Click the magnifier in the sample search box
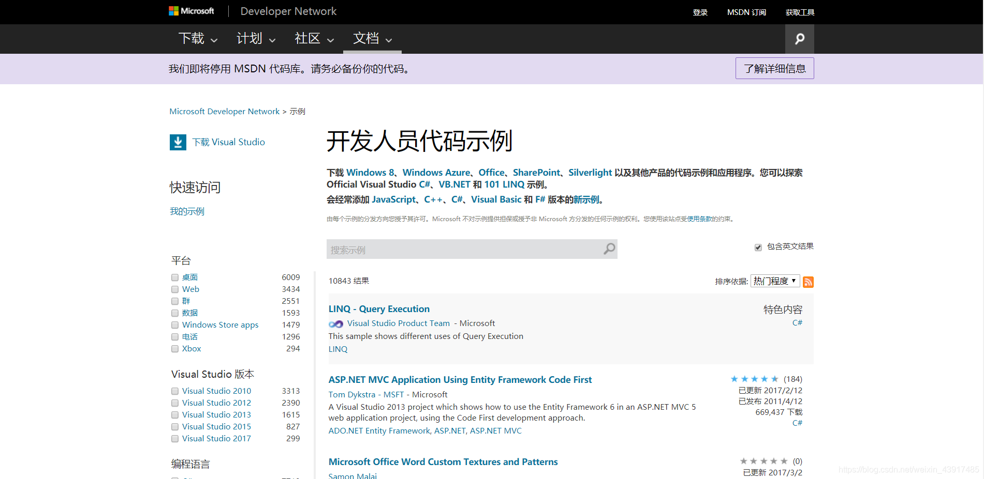This screenshot has width=984, height=479. coord(609,249)
